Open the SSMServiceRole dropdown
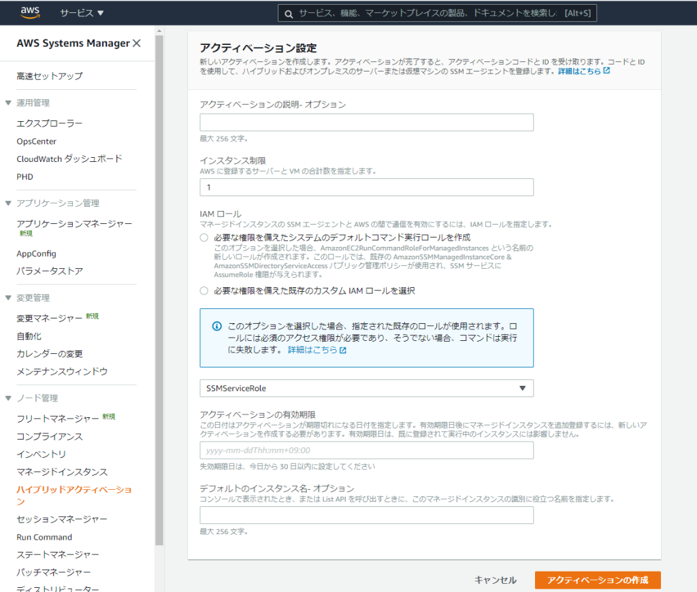 pos(366,388)
